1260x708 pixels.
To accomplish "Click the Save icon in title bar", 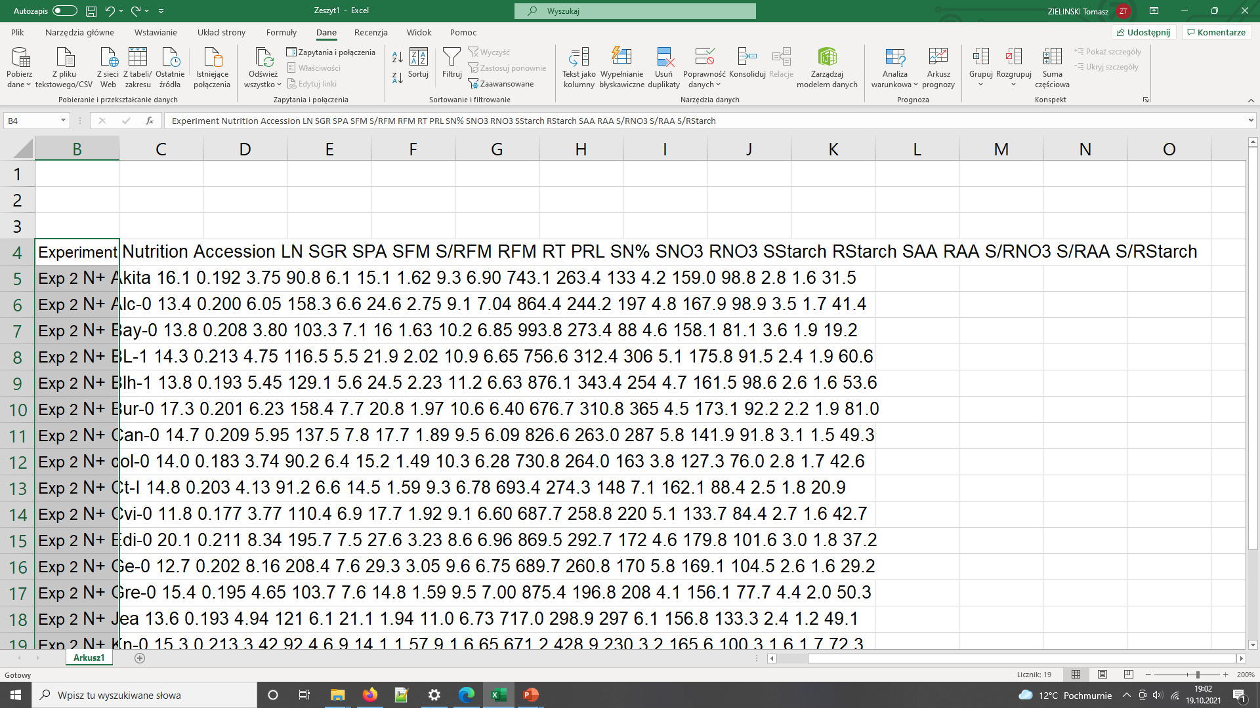I will [x=91, y=11].
